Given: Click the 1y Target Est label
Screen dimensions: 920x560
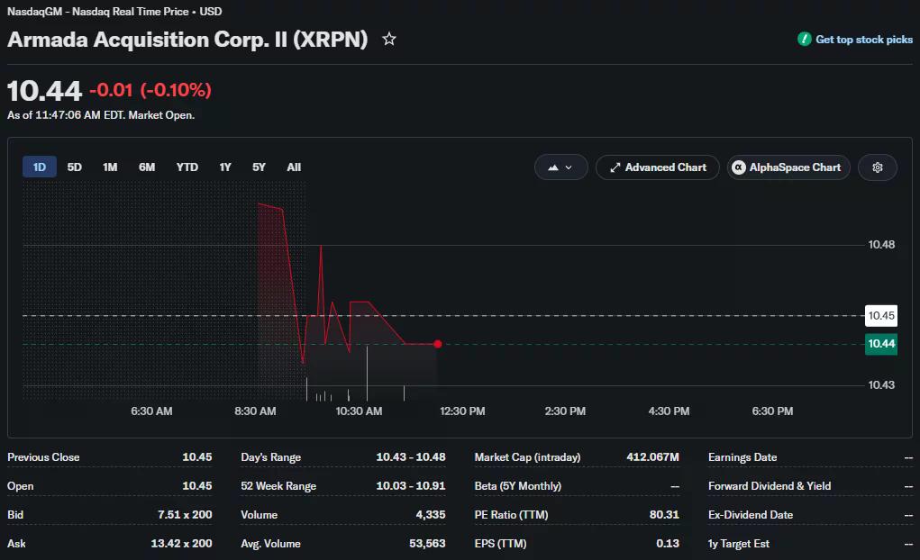Looking at the screenshot, I should click(x=738, y=544).
